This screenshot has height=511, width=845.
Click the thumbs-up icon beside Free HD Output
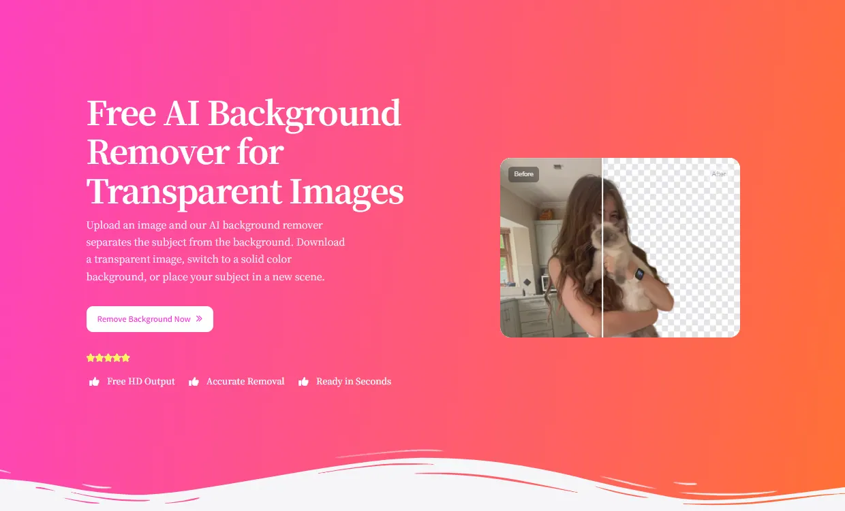(x=95, y=382)
